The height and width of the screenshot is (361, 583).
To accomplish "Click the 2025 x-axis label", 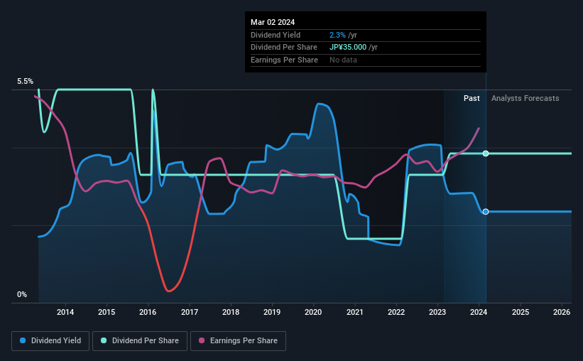I will (521, 312).
